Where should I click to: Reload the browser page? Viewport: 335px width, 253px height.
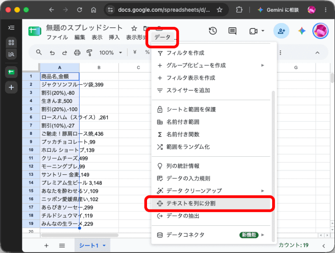click(x=80, y=10)
